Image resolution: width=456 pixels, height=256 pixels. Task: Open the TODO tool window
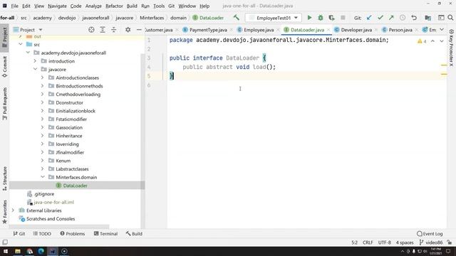[x=42, y=234]
